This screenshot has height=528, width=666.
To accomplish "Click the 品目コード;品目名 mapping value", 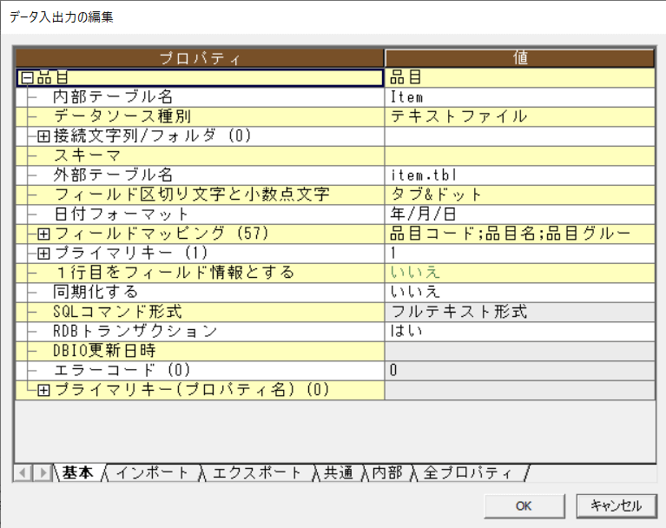I will pos(520,234).
